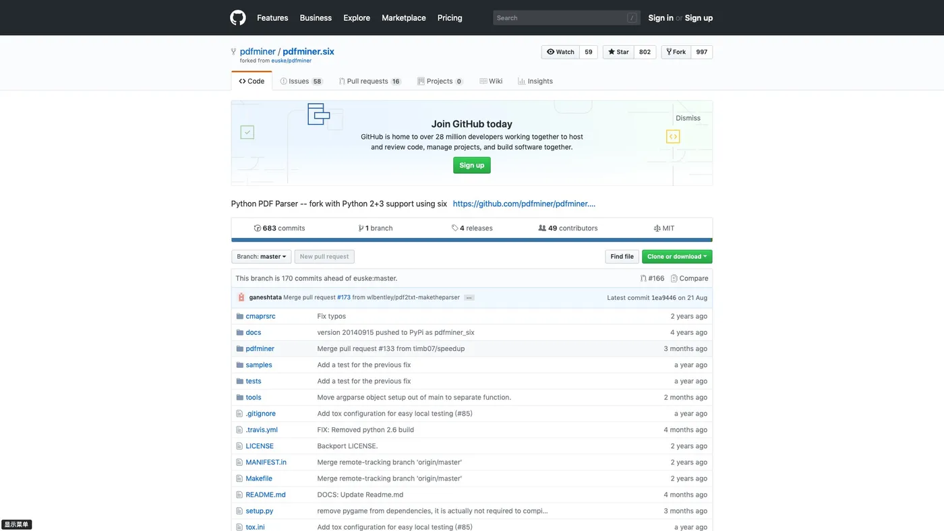Click Sign up in the header
The width and height of the screenshot is (944, 531).
coord(699,18)
